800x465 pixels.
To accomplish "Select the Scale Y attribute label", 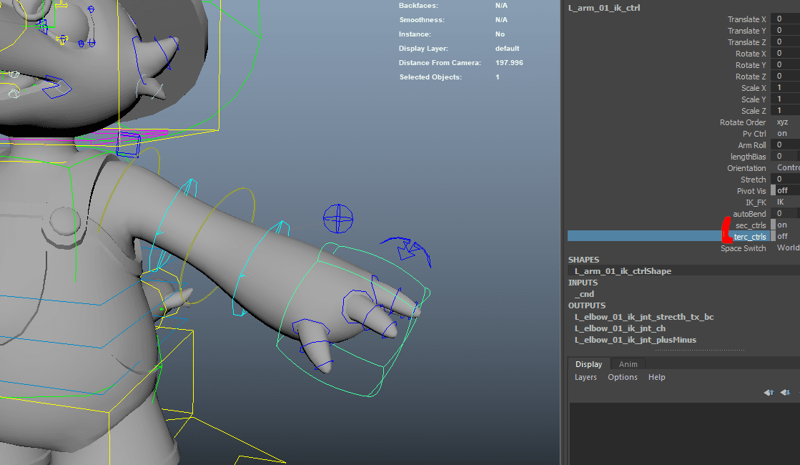I will (754, 99).
